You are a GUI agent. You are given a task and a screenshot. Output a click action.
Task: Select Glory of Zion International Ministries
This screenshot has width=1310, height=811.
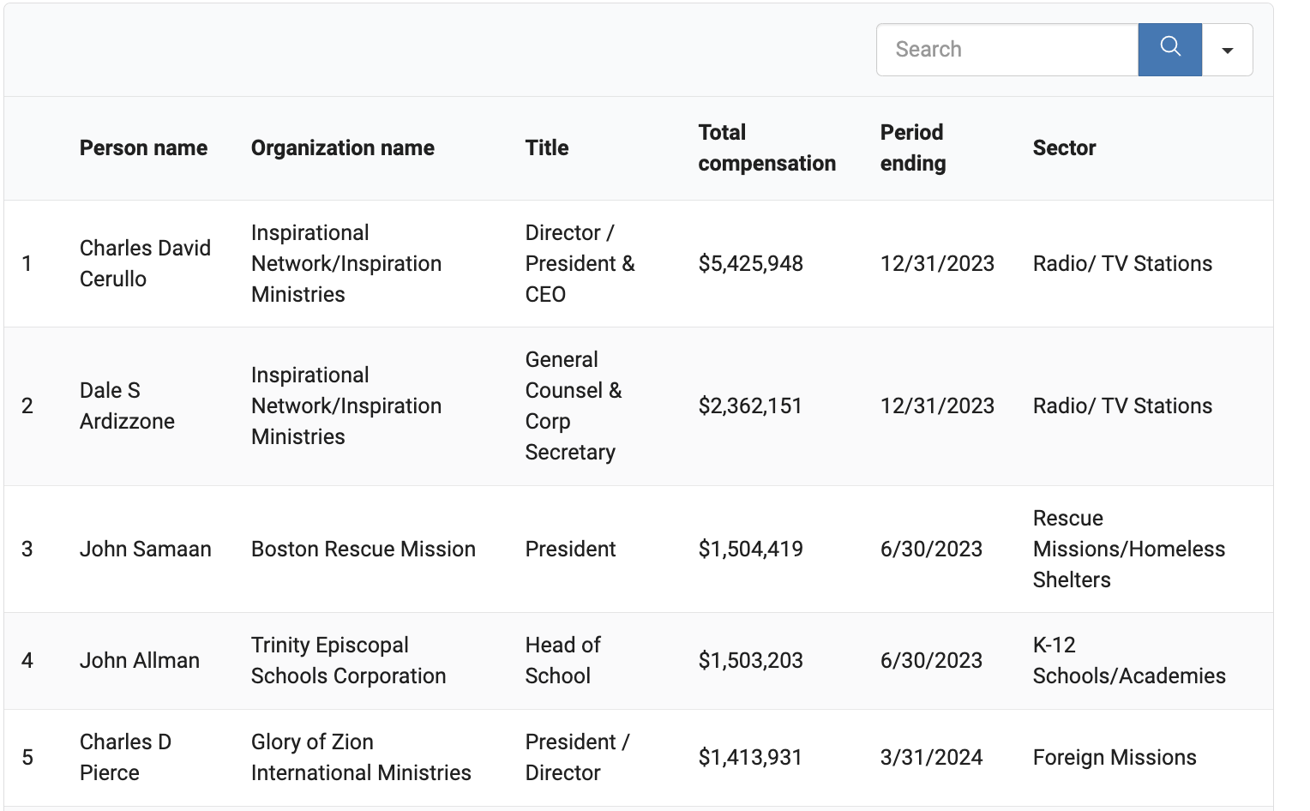click(x=360, y=757)
